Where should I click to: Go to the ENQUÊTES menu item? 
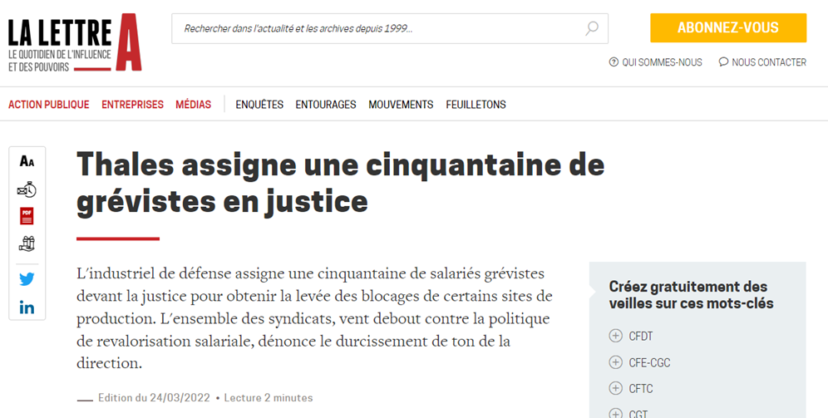[x=259, y=105]
